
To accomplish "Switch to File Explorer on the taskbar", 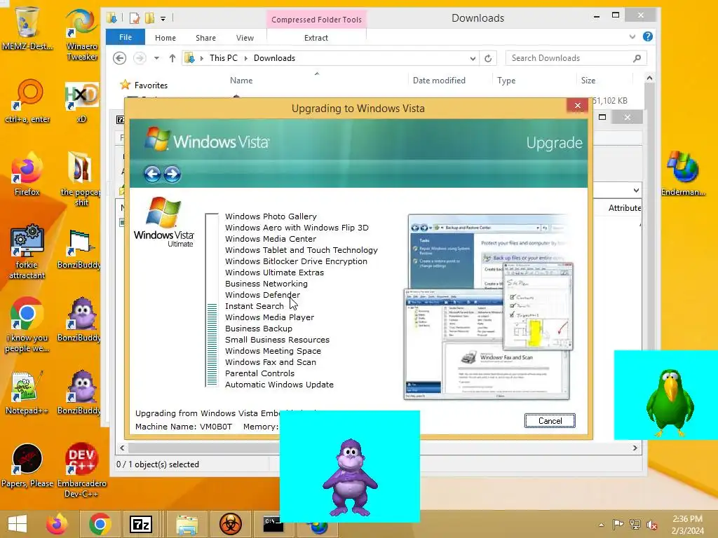I will pos(187,524).
